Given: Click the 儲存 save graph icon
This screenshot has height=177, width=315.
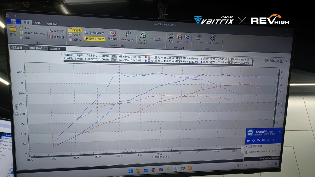Looking at the screenshot, I should (179, 37).
